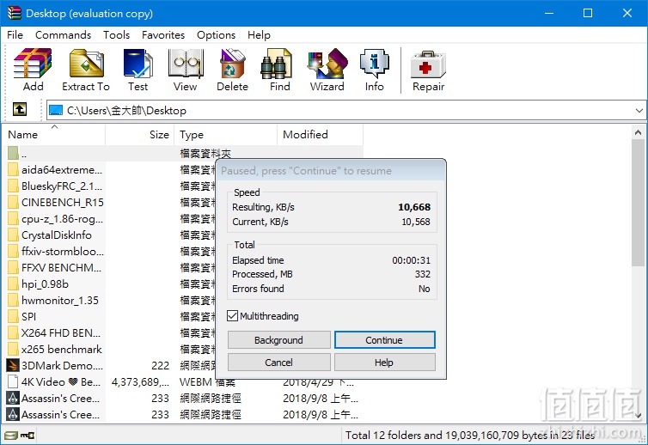
Task: Select the 3DMark Demo shortcut icon
Action: [13, 366]
